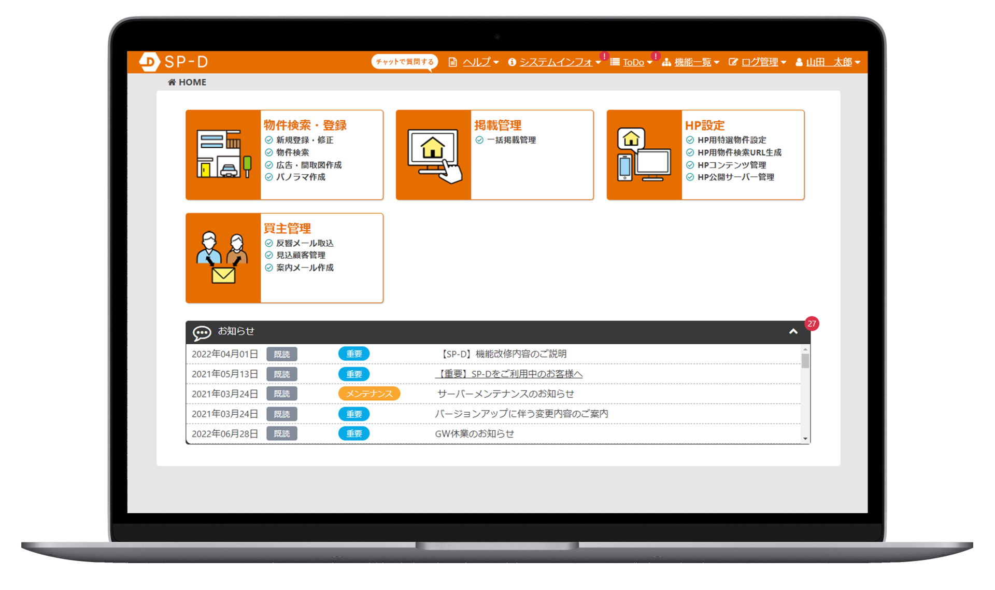The width and height of the screenshot is (995, 590).
Task: Click the red alert badge on システムインフォ
Action: click(604, 56)
